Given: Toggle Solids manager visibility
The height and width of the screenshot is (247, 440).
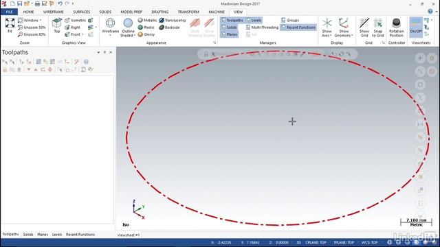Looking at the screenshot, I should (229, 27).
